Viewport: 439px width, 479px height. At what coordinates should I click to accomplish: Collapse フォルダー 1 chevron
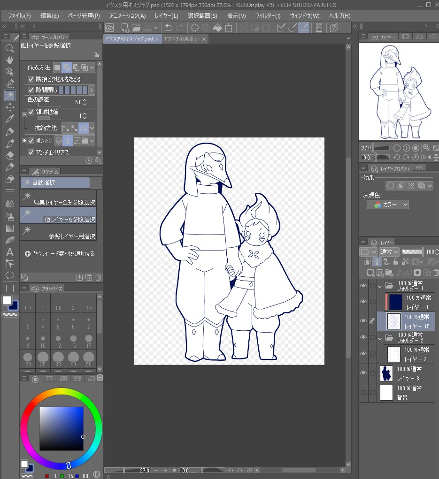[380, 287]
